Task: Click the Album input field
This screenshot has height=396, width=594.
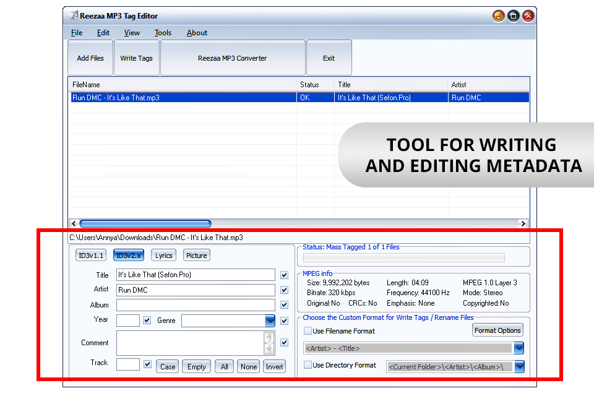Action: tap(196, 304)
